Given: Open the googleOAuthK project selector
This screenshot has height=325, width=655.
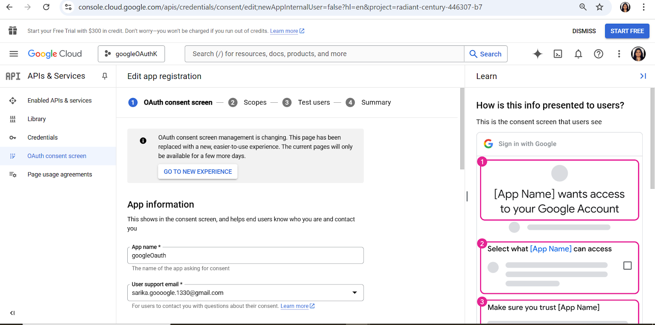Looking at the screenshot, I should tap(131, 54).
